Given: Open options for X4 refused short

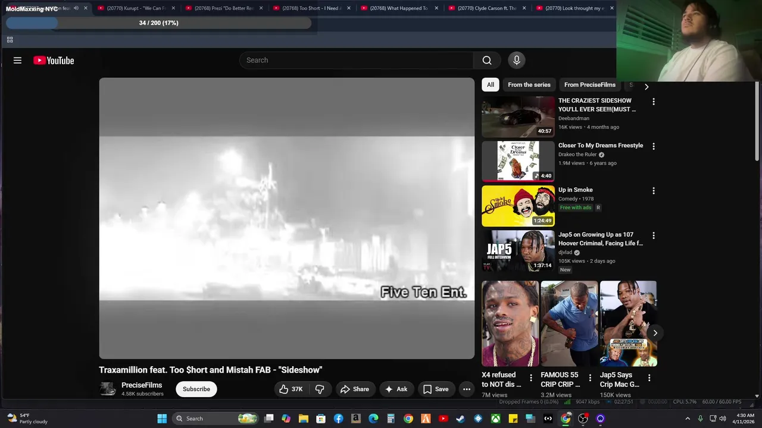Looking at the screenshot, I should click(x=531, y=378).
